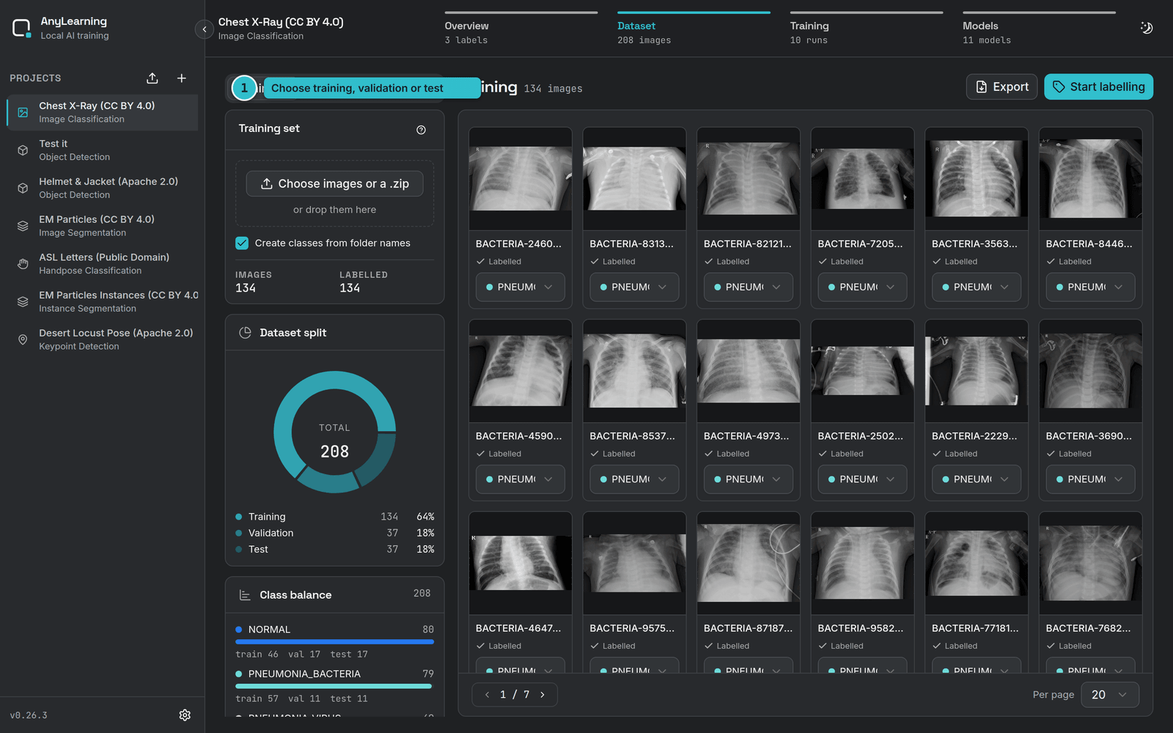
Task: Click the Chest X-Ray project image icon
Action: 23,112
